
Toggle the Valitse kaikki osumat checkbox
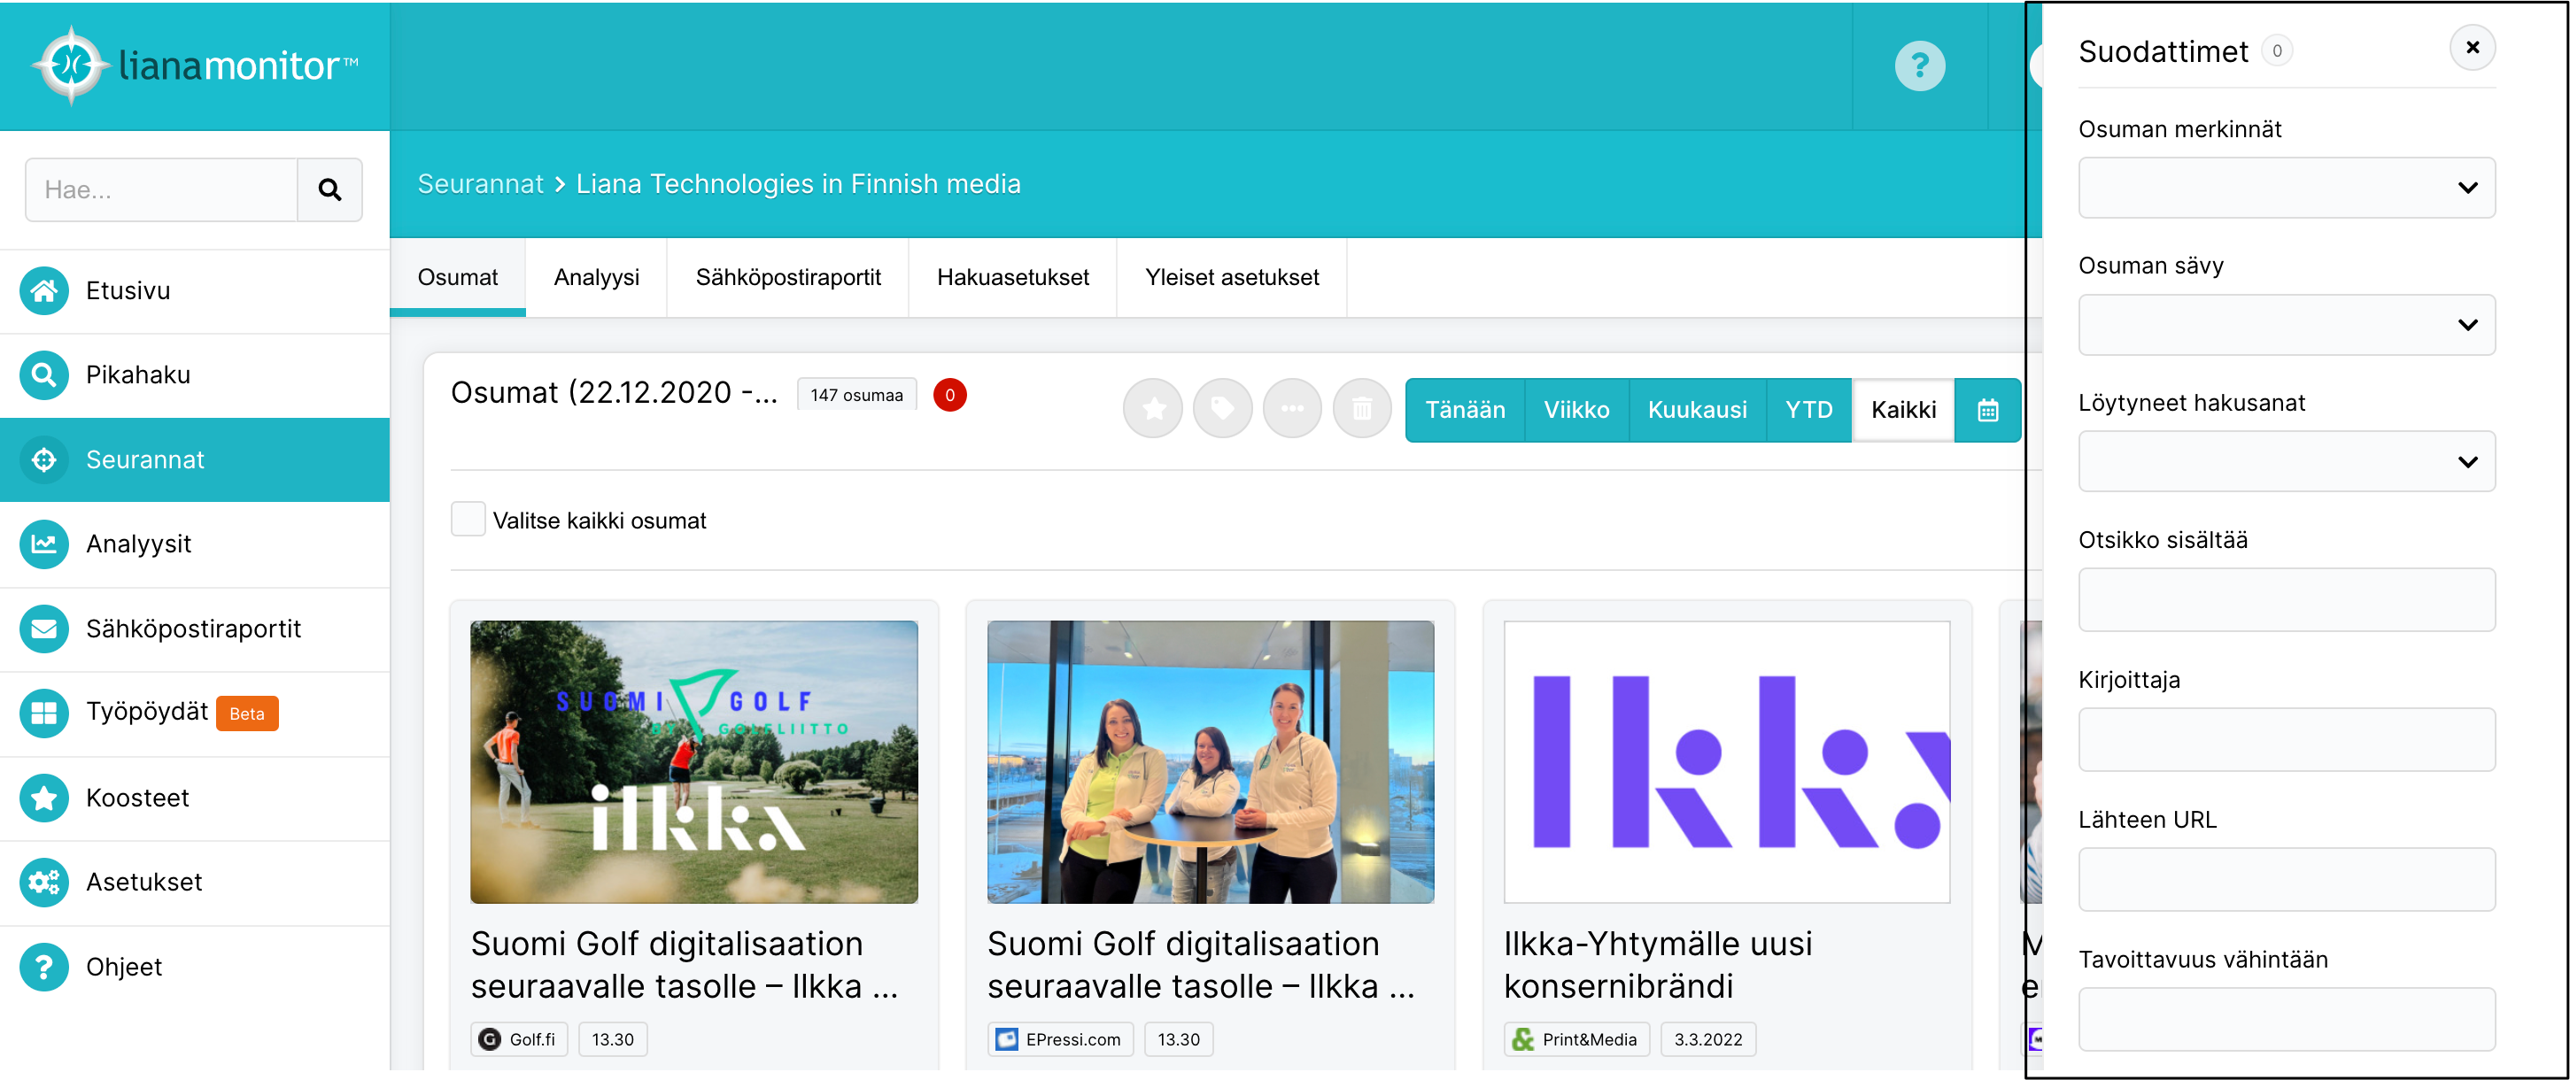pyautogui.click(x=468, y=520)
